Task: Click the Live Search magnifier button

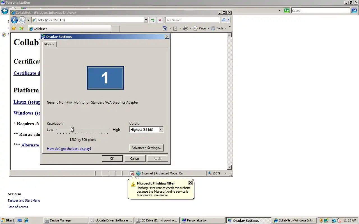Action: click(224, 20)
